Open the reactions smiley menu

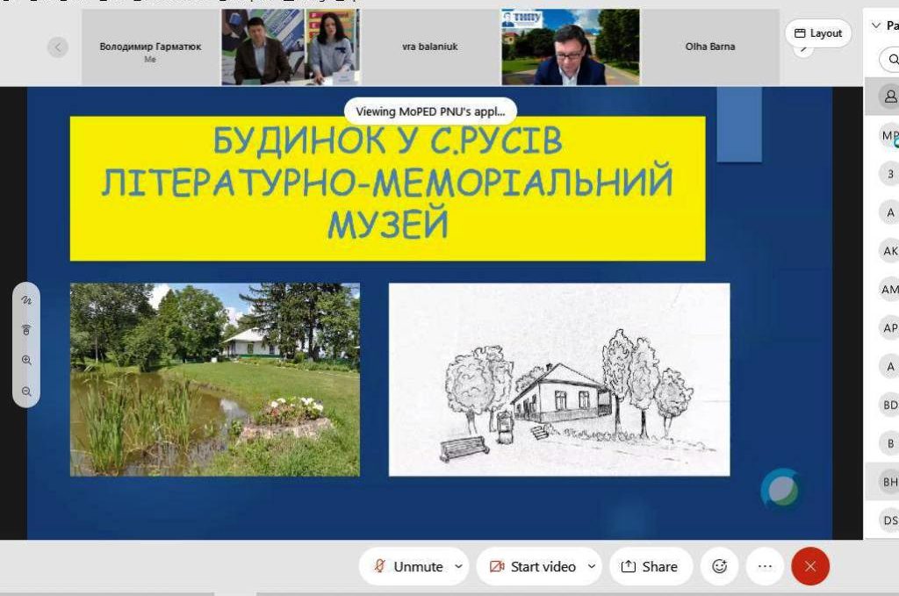pos(719,566)
